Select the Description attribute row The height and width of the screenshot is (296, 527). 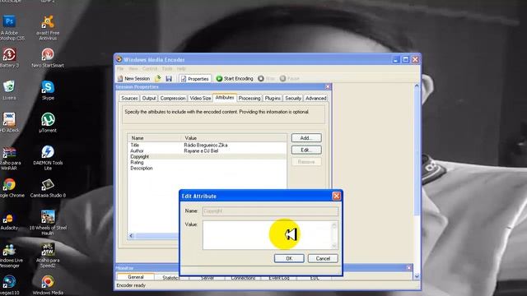point(207,168)
